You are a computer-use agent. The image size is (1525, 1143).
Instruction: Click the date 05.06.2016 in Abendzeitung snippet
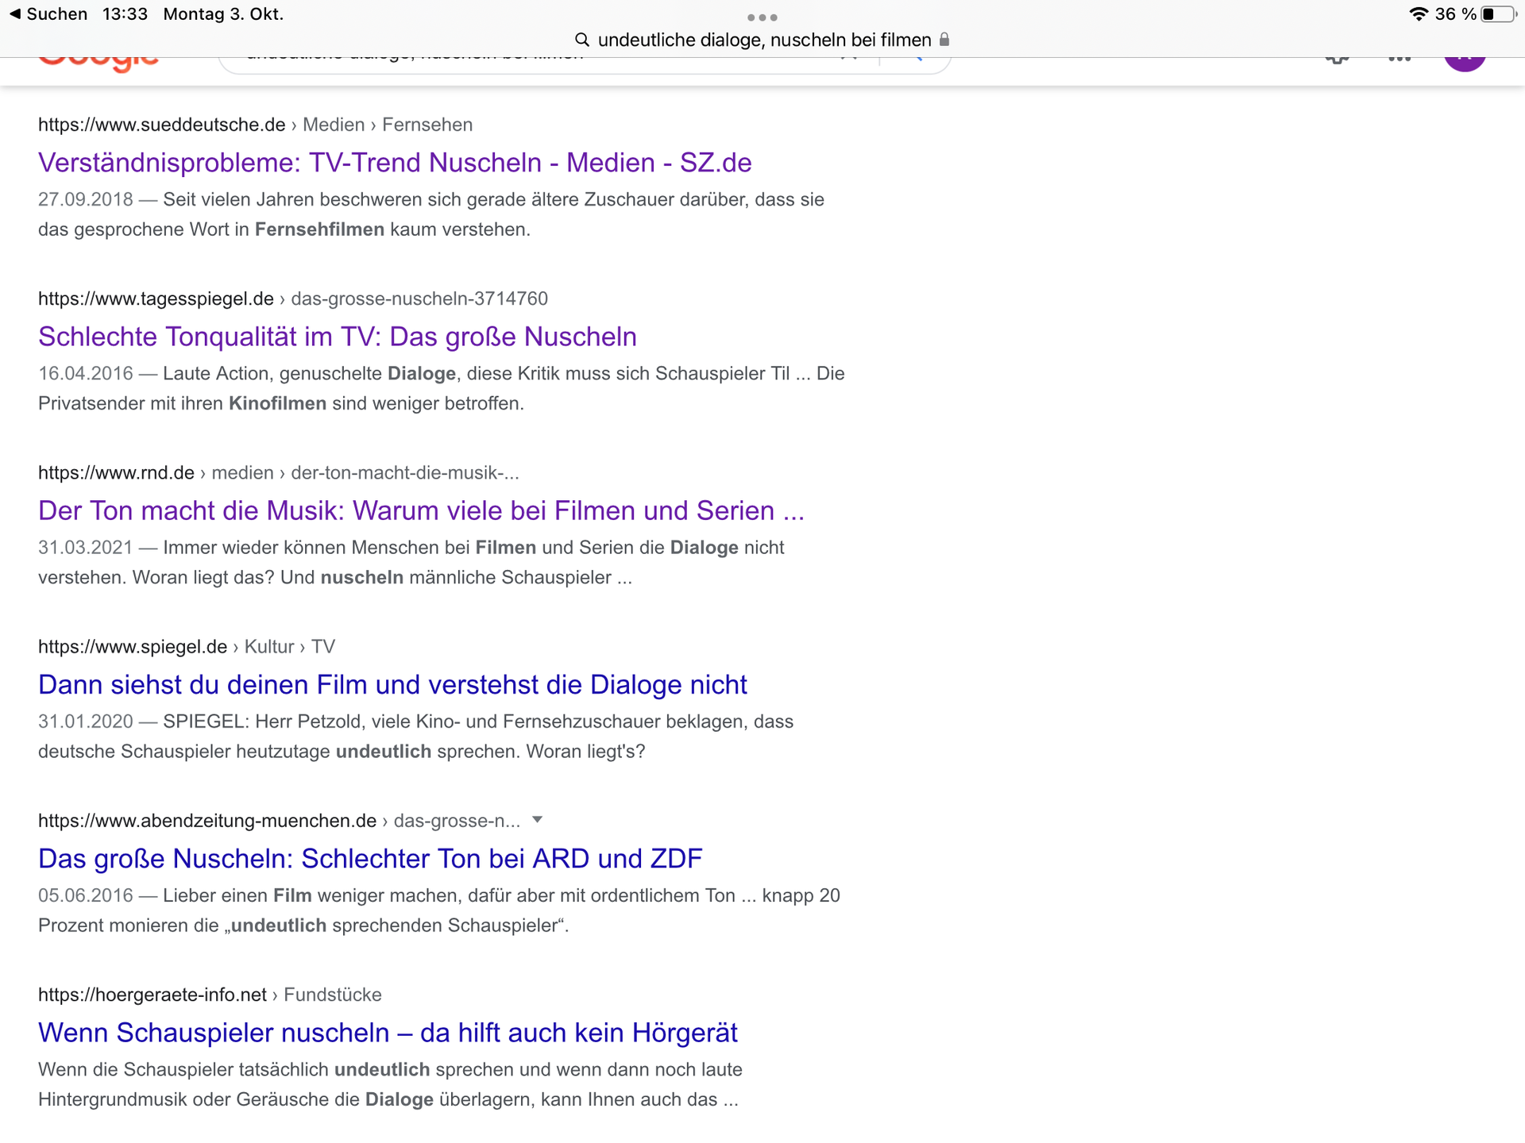pos(86,895)
